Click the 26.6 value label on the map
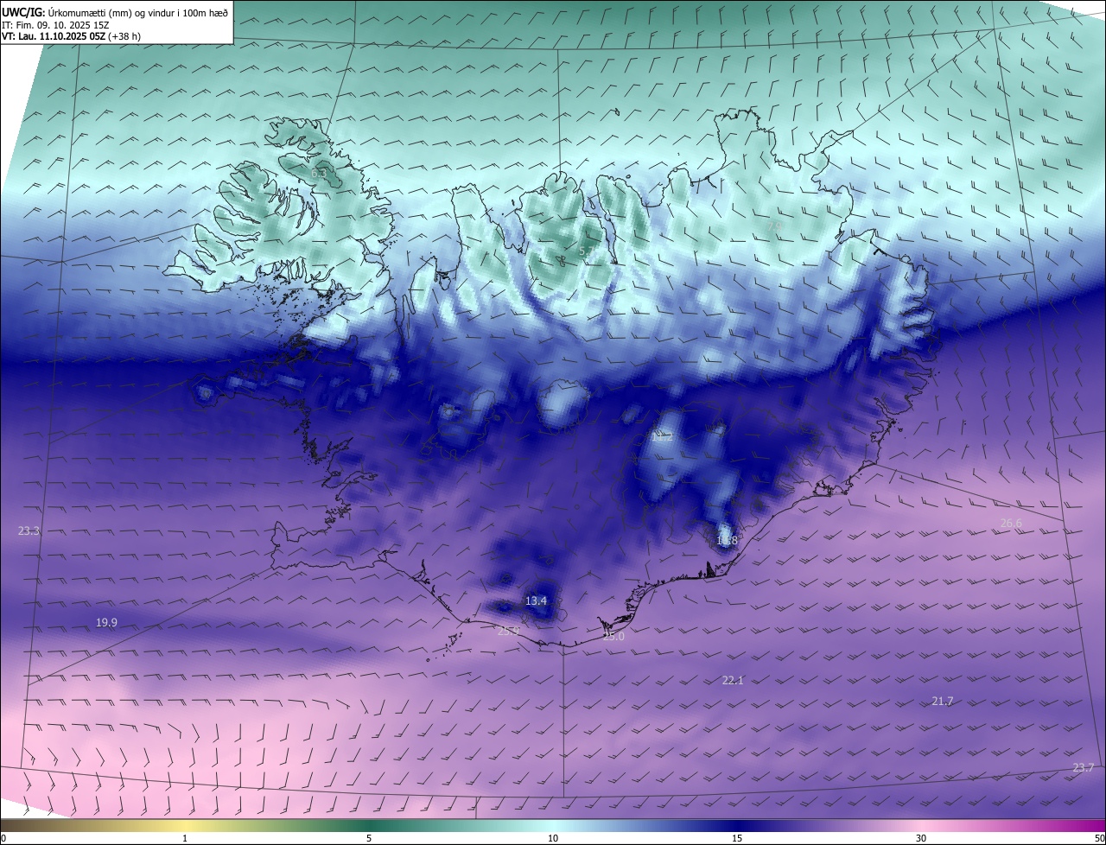Image resolution: width=1106 pixels, height=845 pixels. (1010, 524)
